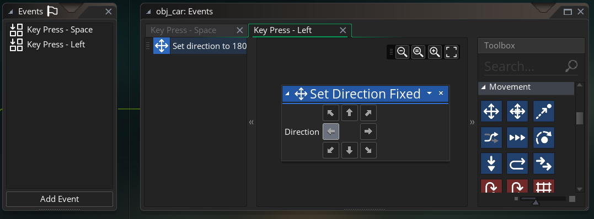Image resolution: width=594 pixels, height=219 pixels.
Task: Choose the down-left diagonal direction arrow
Action: [x=331, y=150]
